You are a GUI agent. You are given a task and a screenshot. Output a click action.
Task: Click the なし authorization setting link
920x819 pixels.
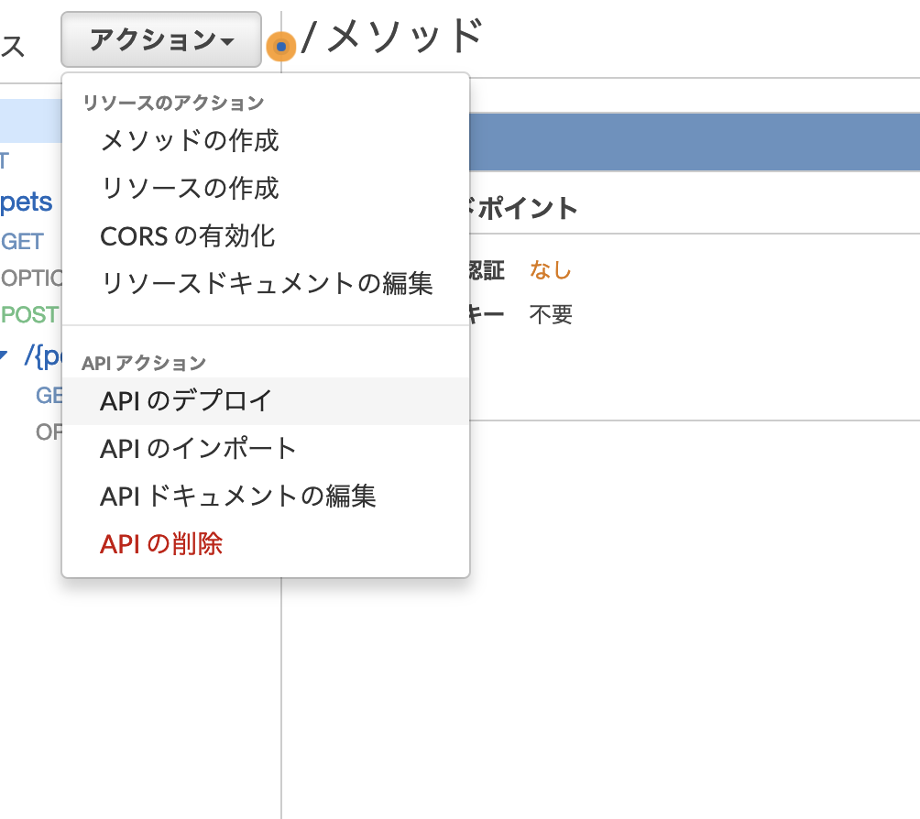point(548,271)
